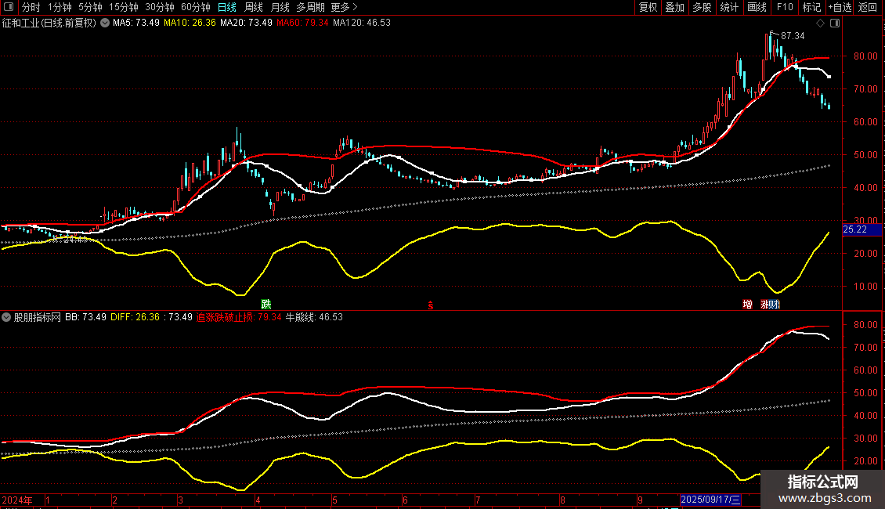Viewport: 885px width, 509px height.
Task: Click the 2024年 year label on time axis
Action: click(17, 500)
